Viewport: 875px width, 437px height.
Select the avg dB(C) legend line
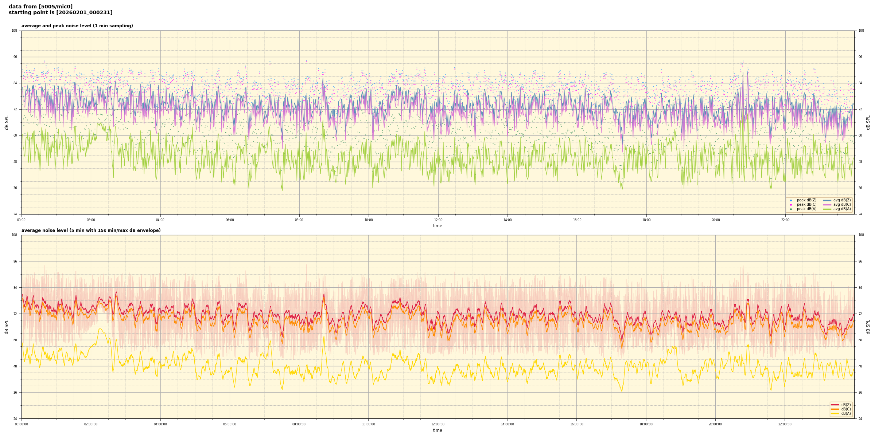click(x=827, y=205)
